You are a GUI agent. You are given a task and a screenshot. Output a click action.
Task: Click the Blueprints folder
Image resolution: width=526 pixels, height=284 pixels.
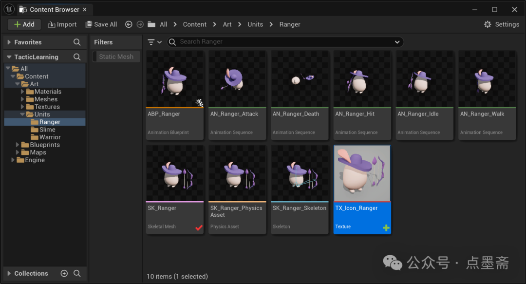click(x=40, y=145)
